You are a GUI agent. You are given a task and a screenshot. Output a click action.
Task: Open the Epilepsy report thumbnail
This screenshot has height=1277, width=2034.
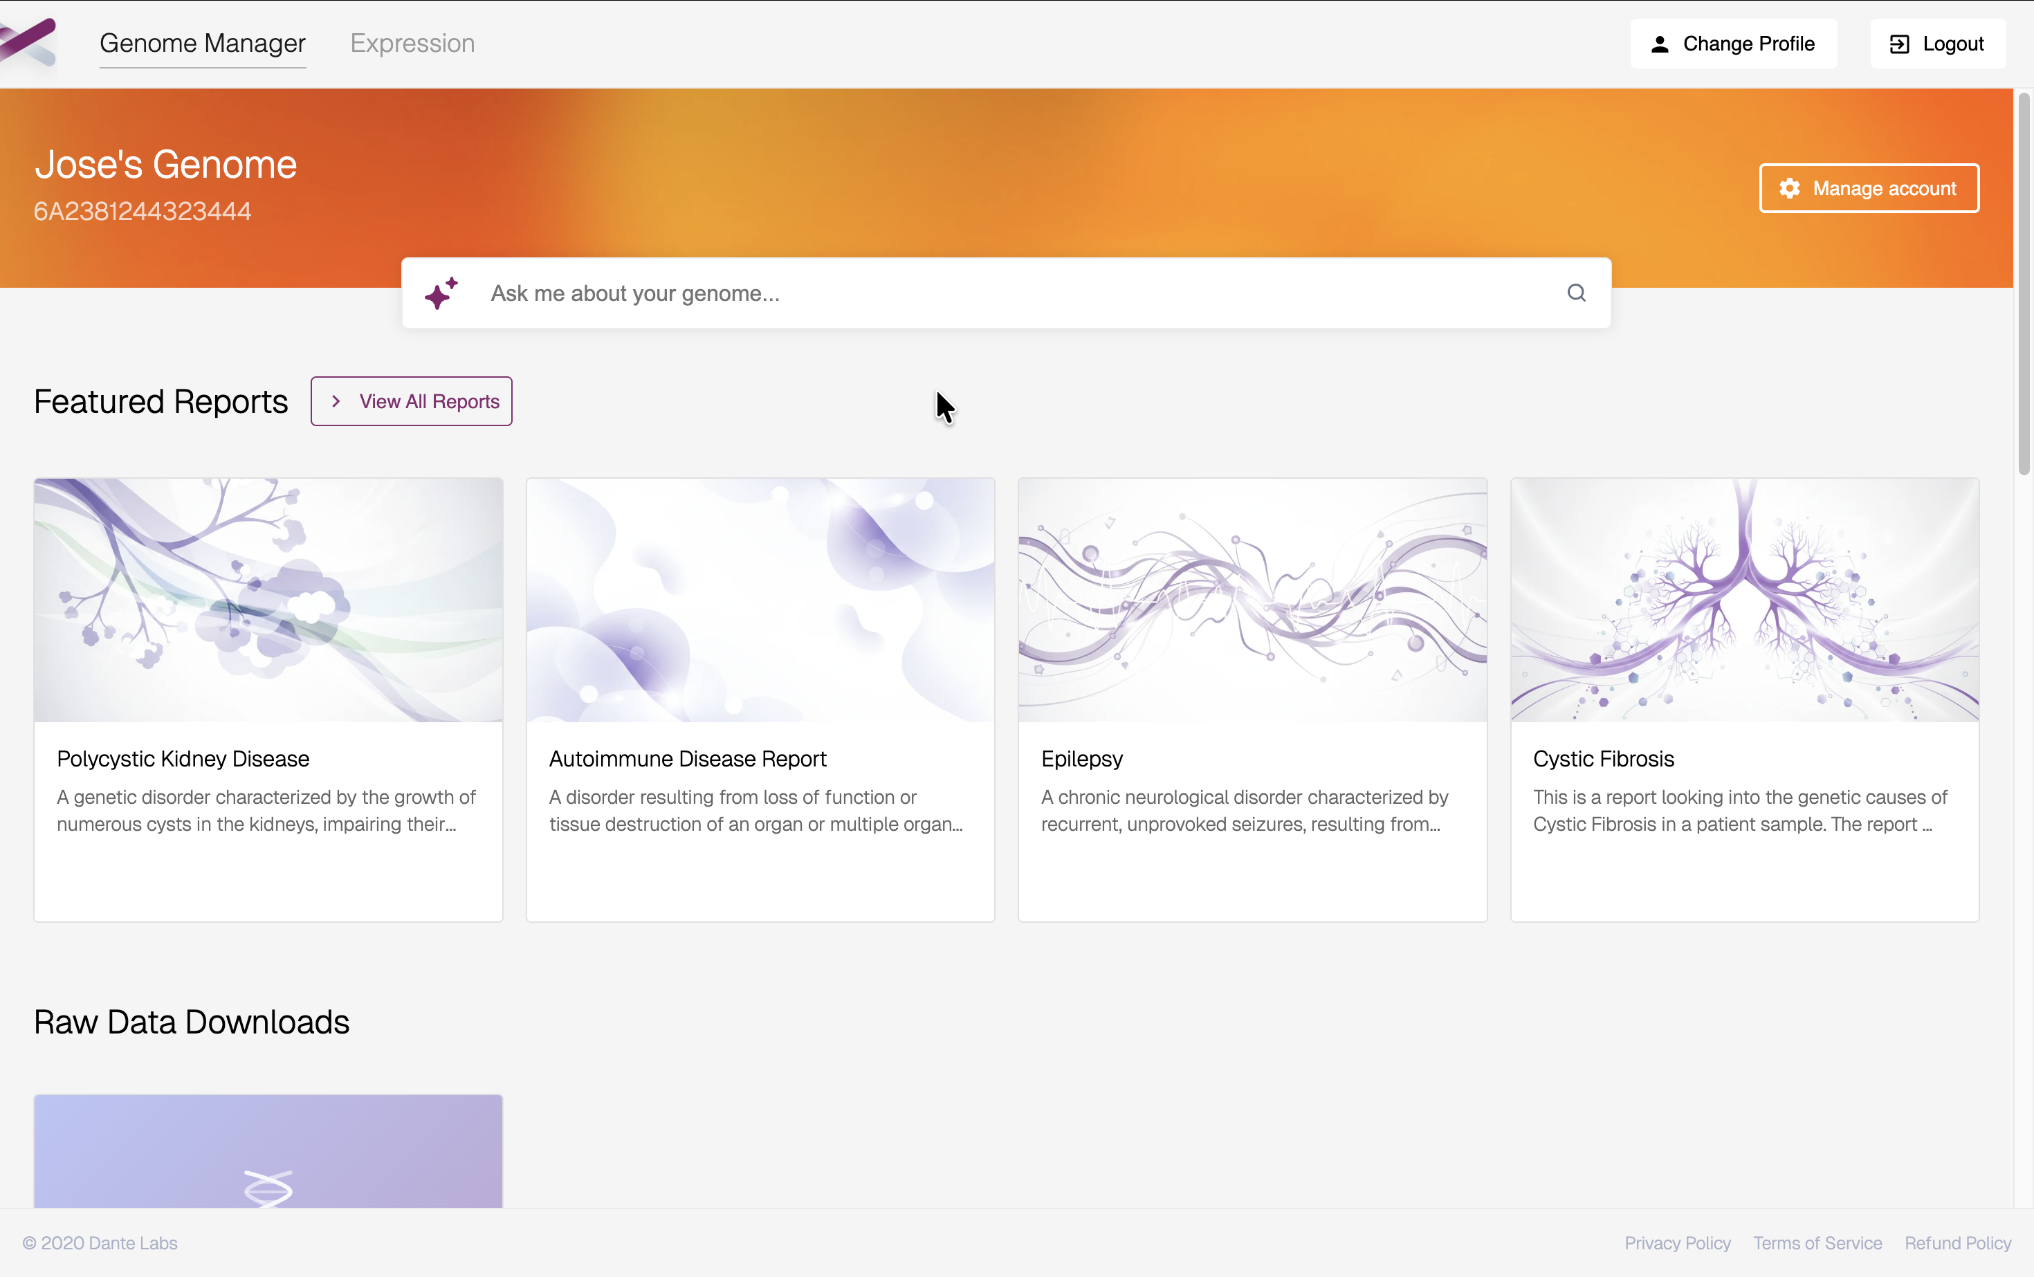tap(1252, 600)
